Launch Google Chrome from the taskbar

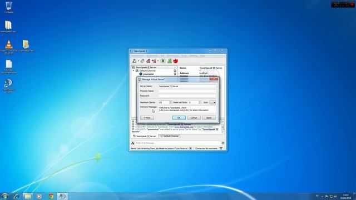pyautogui.click(x=51, y=196)
